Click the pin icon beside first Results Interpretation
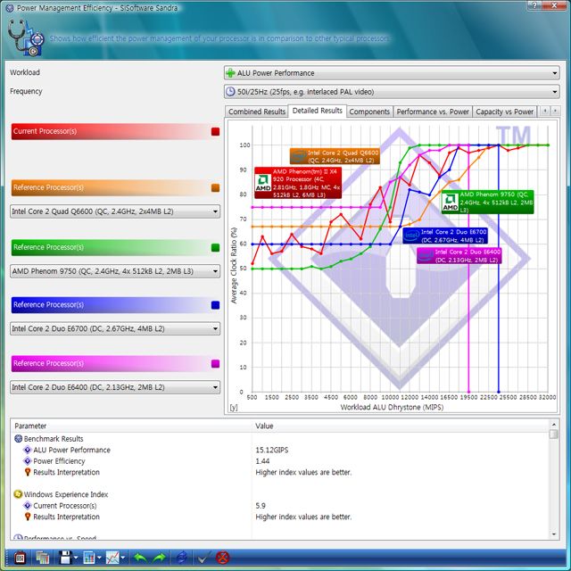571x571 pixels. tap(28, 472)
